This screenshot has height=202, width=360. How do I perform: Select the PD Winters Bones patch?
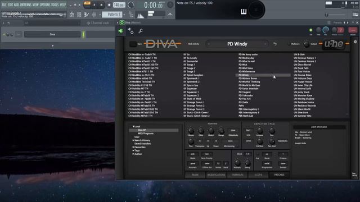tap(247, 79)
